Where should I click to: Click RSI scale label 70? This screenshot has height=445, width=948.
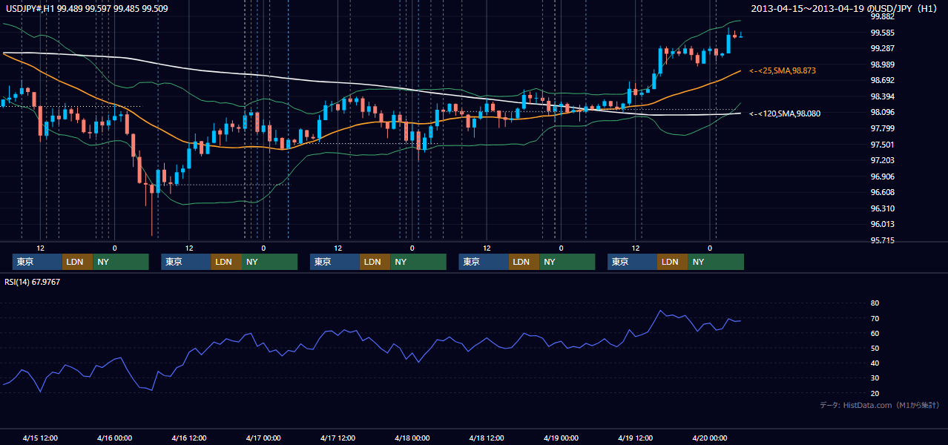click(x=875, y=318)
